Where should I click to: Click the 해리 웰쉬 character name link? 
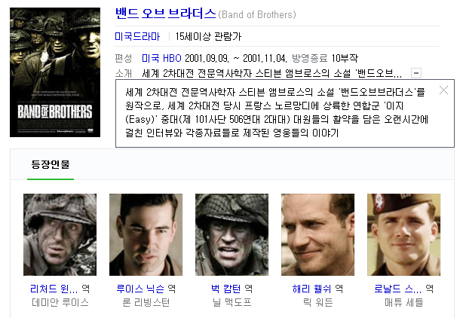pos(312,289)
